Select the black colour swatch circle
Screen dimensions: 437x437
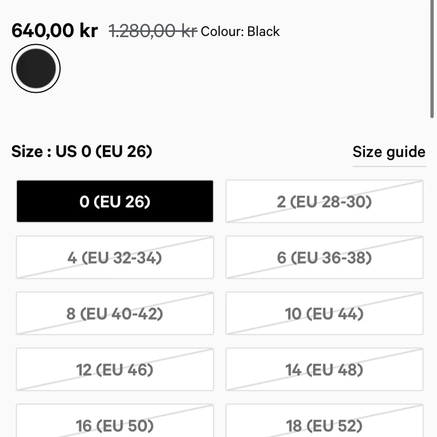tap(36, 68)
